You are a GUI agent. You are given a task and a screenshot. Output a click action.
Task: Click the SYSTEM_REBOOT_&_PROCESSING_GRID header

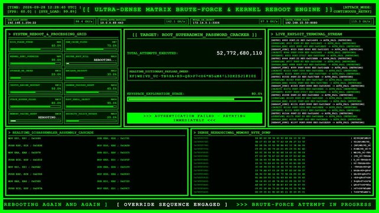click(47, 34)
